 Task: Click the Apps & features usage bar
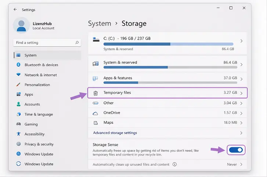(170, 82)
